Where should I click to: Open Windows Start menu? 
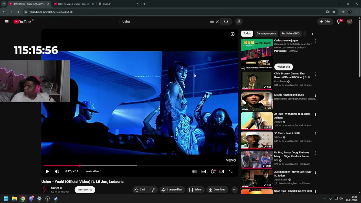tap(6, 198)
